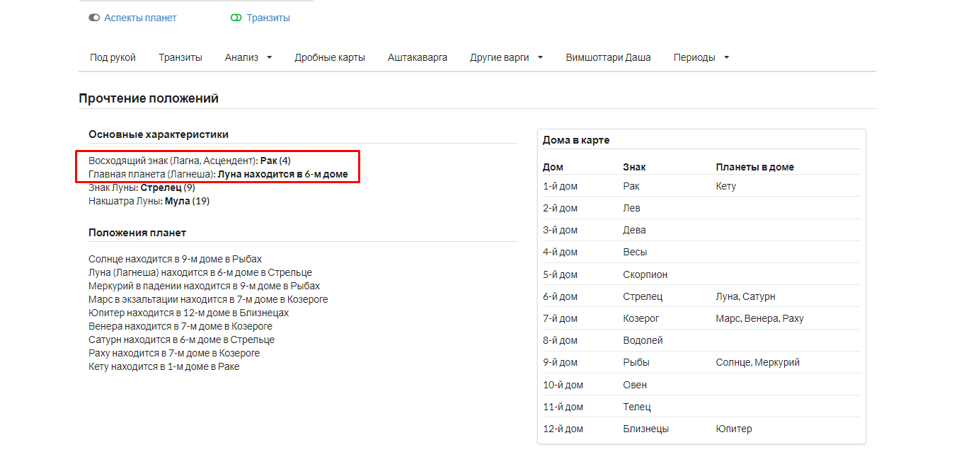
Task: Switch to the Под рукой tab
Action: click(x=113, y=57)
